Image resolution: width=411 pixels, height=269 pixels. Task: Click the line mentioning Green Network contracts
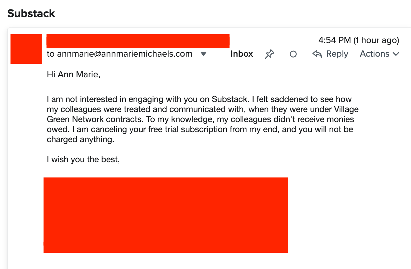pyautogui.click(x=200, y=119)
